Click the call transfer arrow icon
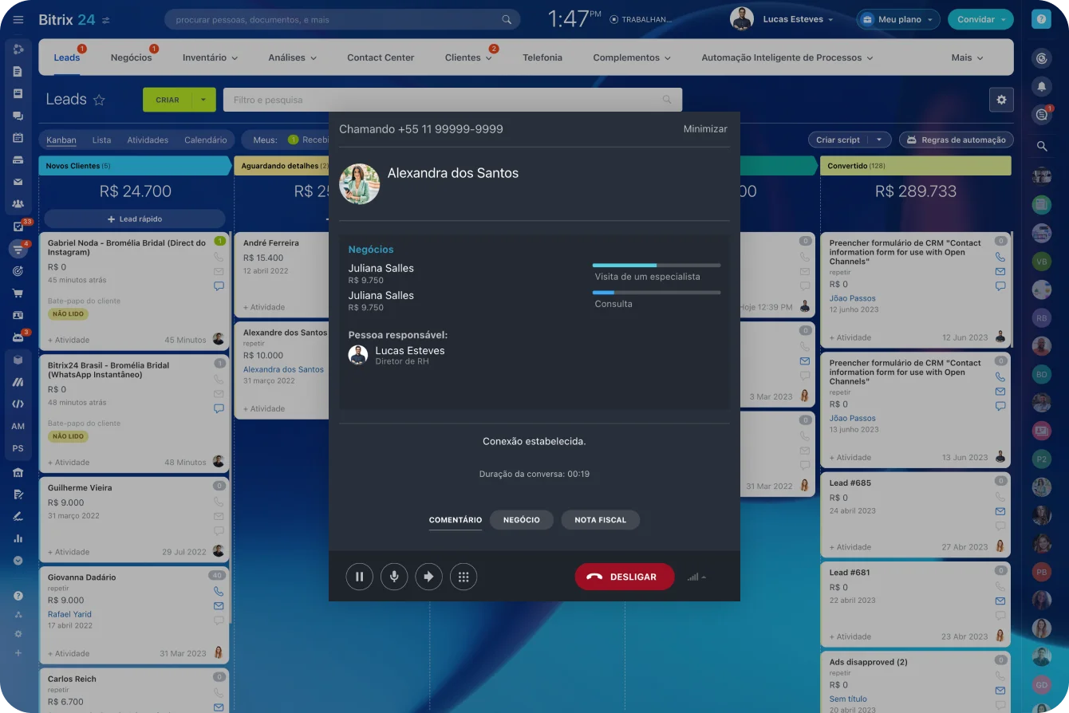This screenshot has width=1069, height=713. click(428, 577)
